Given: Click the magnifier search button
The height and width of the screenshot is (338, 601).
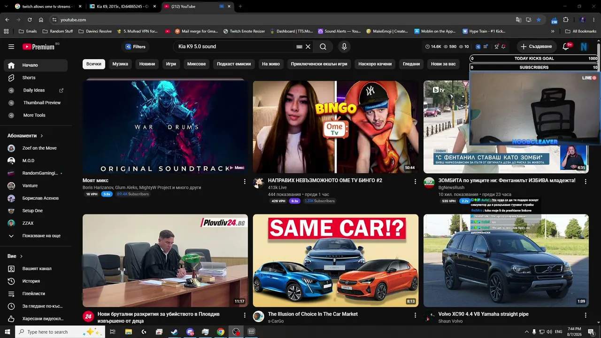Looking at the screenshot, I should tap(323, 46).
